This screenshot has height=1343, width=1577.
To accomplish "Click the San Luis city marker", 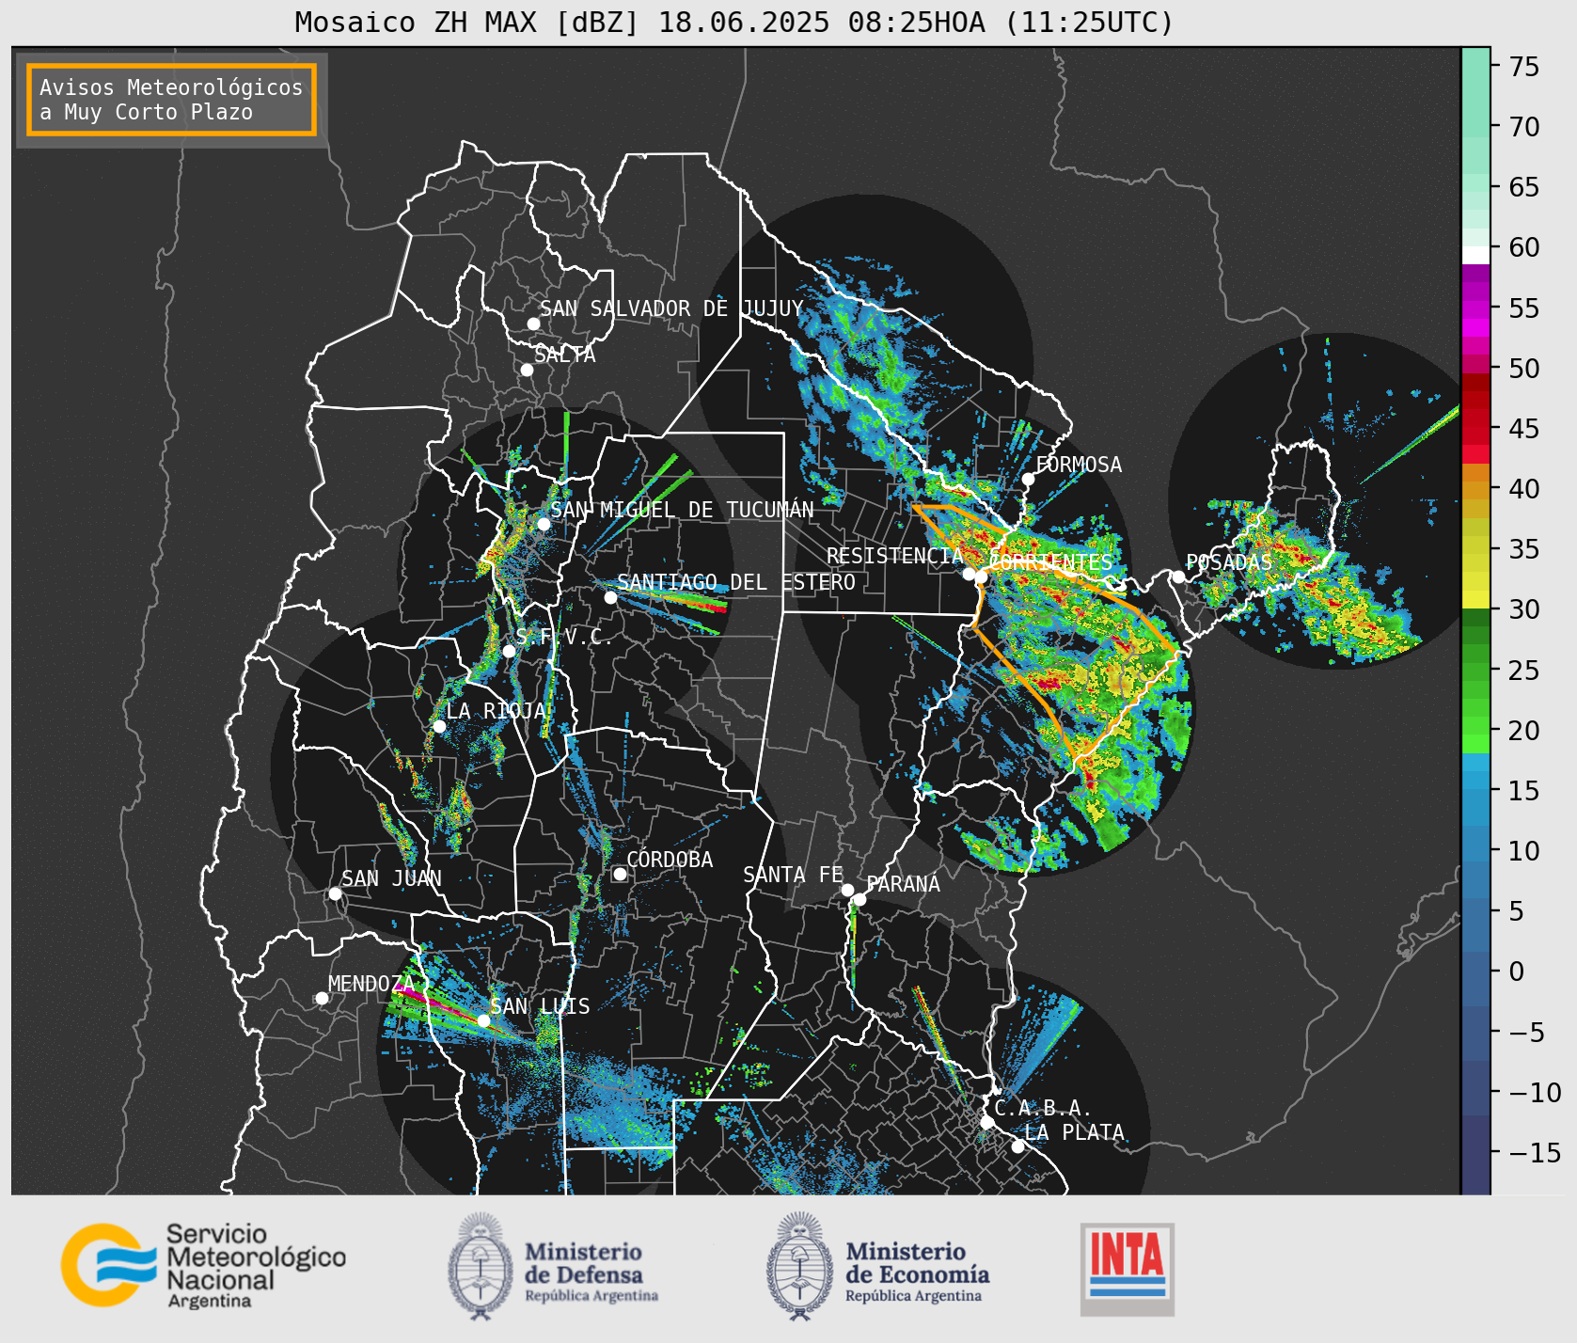I will [483, 1020].
